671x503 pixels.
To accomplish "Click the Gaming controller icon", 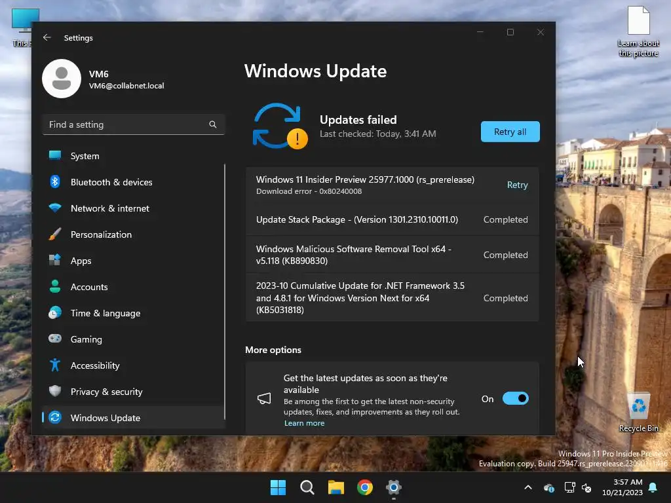I will (x=55, y=339).
